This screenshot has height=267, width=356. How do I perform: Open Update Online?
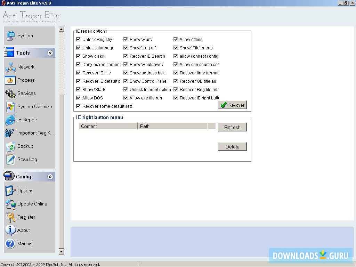point(32,204)
